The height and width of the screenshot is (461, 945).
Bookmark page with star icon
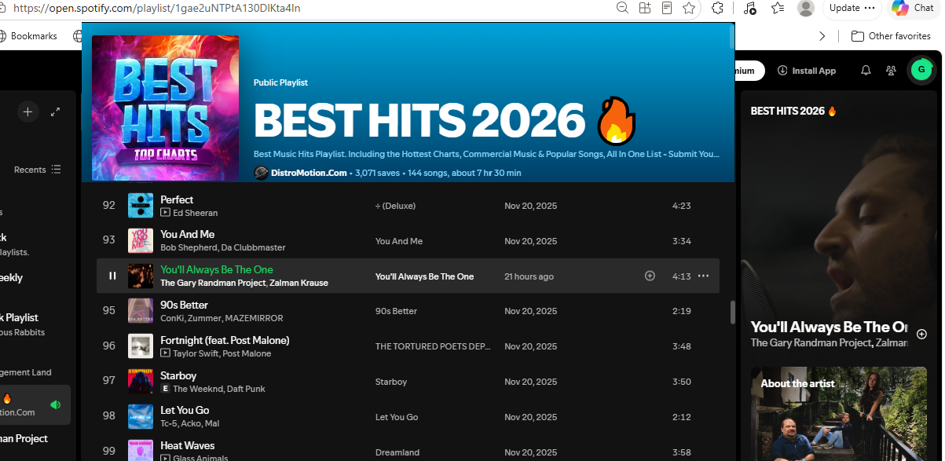689,8
